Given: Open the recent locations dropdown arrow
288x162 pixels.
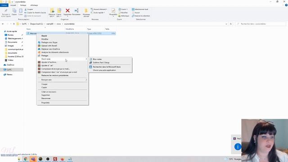Looking at the screenshot, I should tap(11, 24).
